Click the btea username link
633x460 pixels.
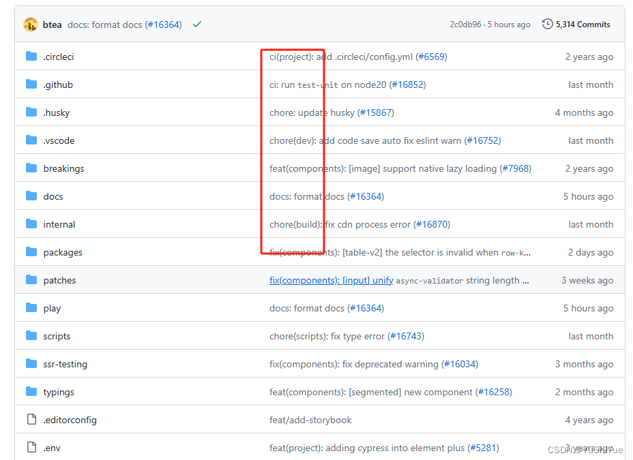53,25
